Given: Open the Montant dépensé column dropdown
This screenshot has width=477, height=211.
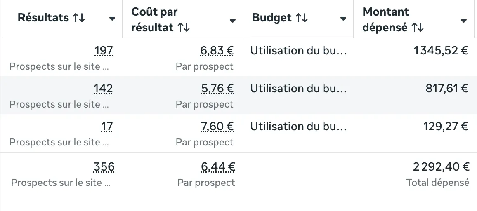Looking at the screenshot, I should click(464, 21).
